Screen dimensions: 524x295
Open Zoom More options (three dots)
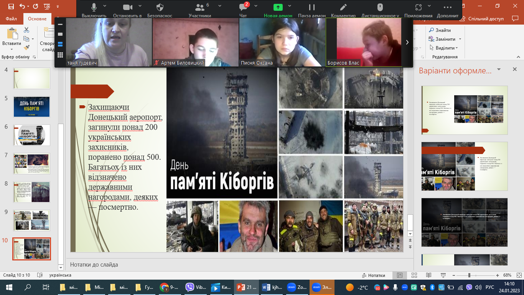(447, 7)
